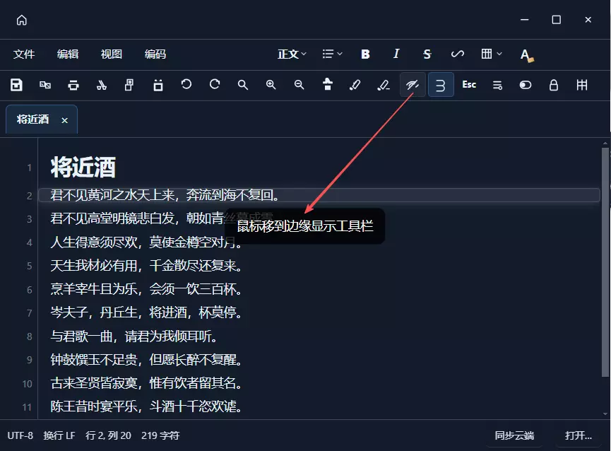The width and height of the screenshot is (611, 451).
Task: Click the Esc toolbar button
Action: (469, 85)
